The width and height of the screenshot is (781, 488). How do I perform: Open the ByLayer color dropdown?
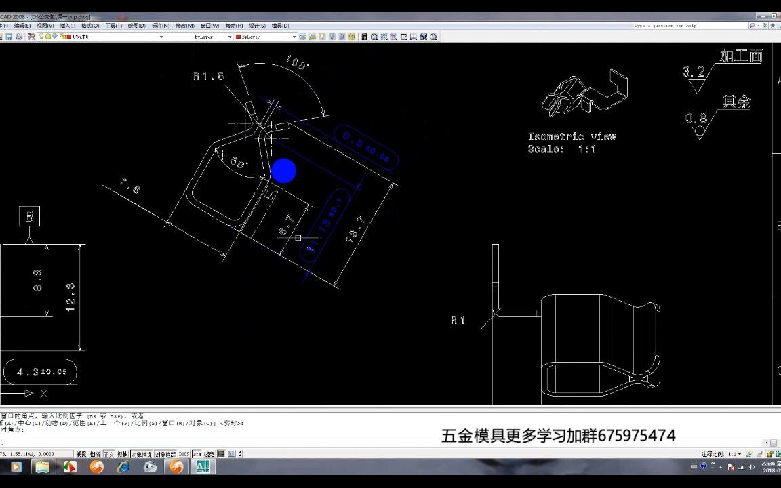[294, 36]
